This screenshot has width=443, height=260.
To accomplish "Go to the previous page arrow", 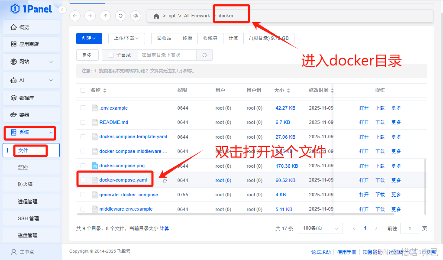I will [354, 228].
